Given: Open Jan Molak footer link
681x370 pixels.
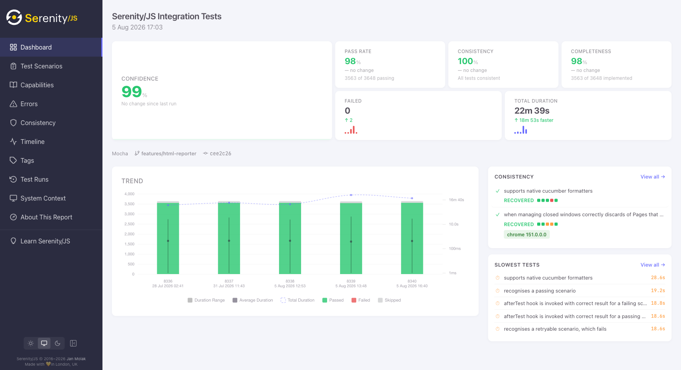Looking at the screenshot, I should [x=76, y=359].
